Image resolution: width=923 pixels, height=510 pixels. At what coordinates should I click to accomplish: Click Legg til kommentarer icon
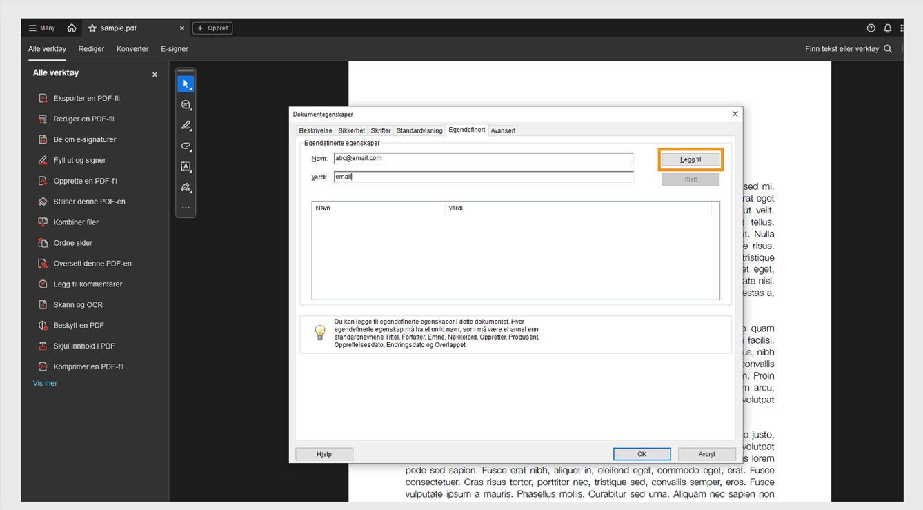[43, 284]
